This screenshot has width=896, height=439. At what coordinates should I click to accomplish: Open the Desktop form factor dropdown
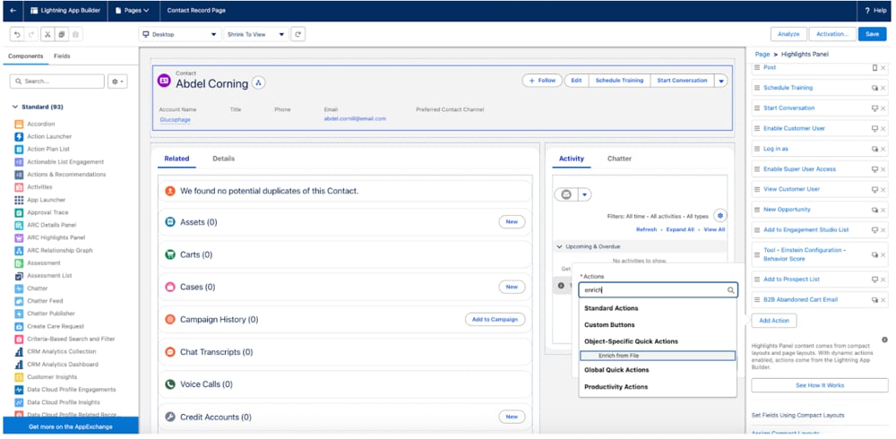tap(179, 34)
